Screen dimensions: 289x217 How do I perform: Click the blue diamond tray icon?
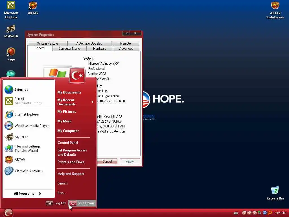[x=265, y=213]
